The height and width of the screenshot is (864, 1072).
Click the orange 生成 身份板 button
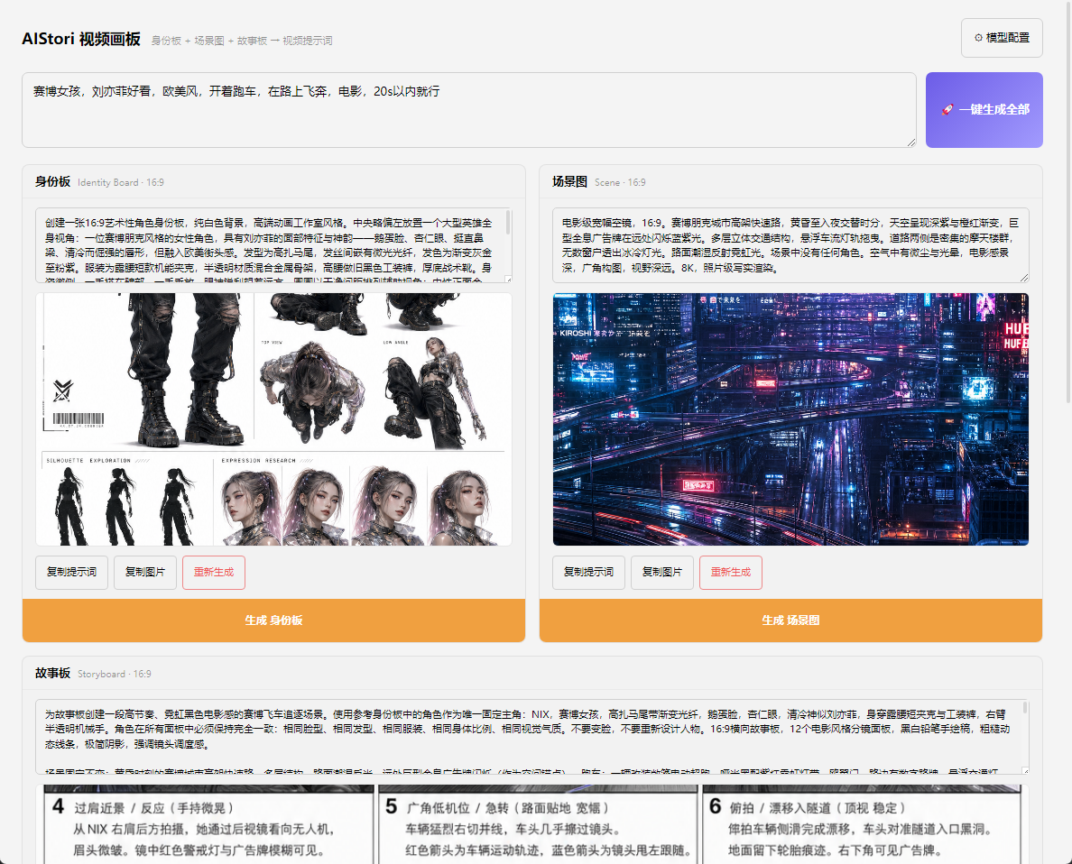point(273,620)
